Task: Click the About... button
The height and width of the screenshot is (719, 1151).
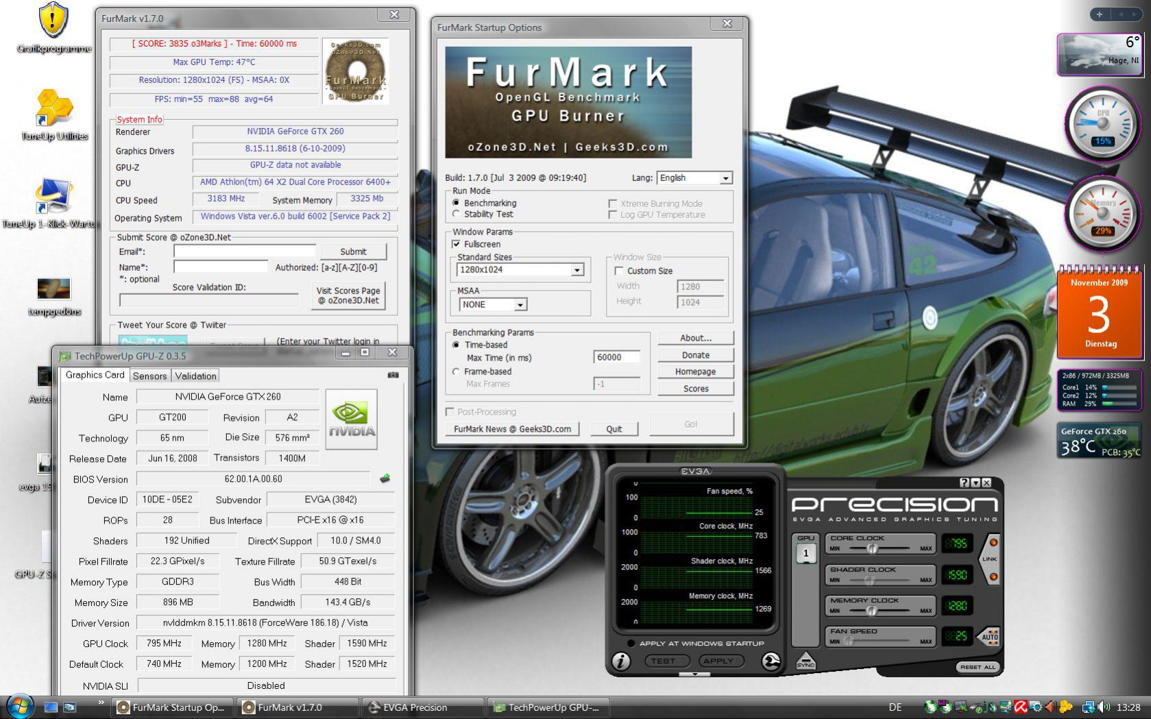Action: 696,338
